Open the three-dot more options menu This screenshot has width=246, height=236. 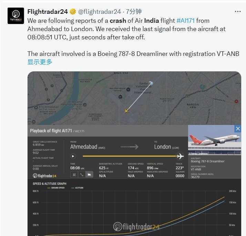(238, 11)
